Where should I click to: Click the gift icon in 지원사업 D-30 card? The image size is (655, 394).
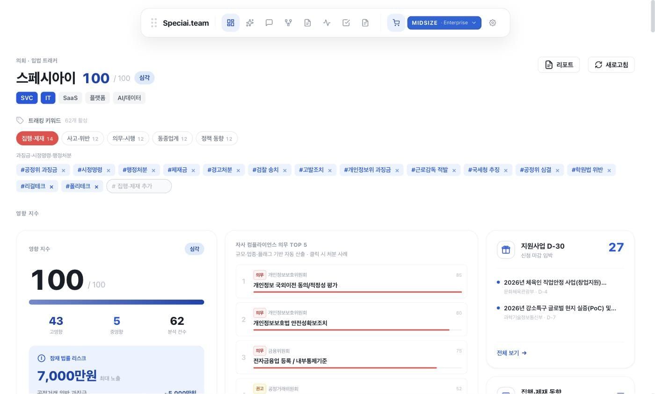tap(506, 250)
